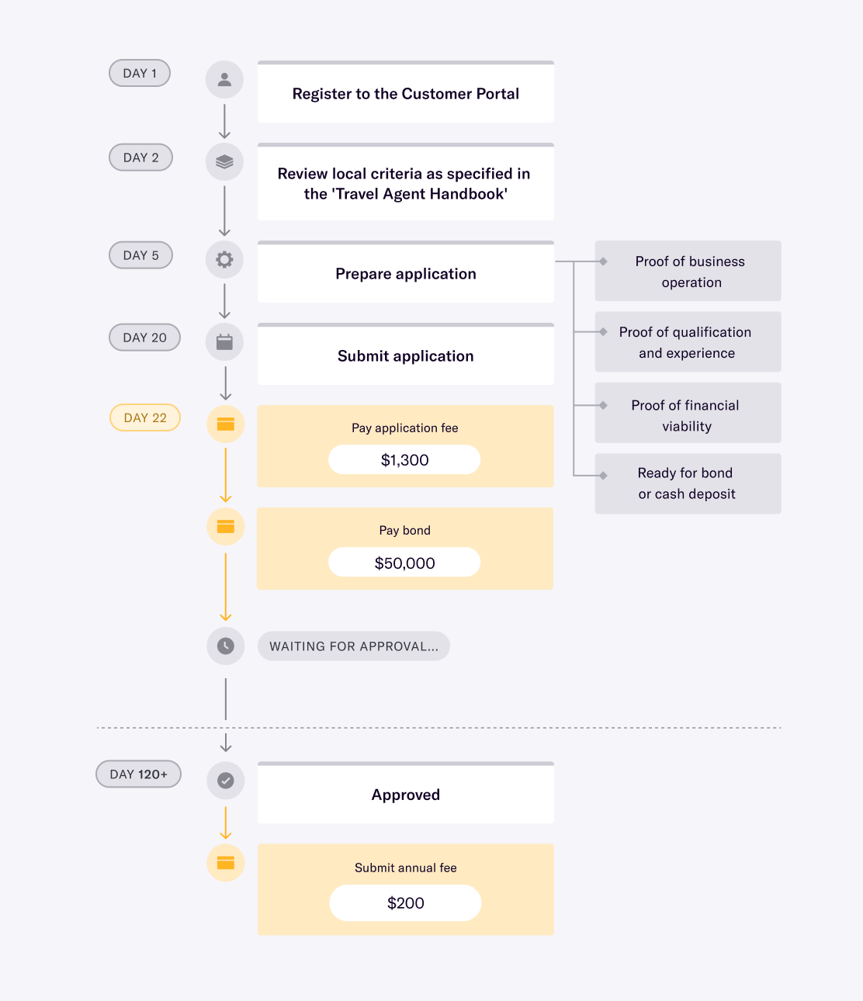Click the checkmark icon beside Approved
863x1001 pixels.
[x=226, y=780]
